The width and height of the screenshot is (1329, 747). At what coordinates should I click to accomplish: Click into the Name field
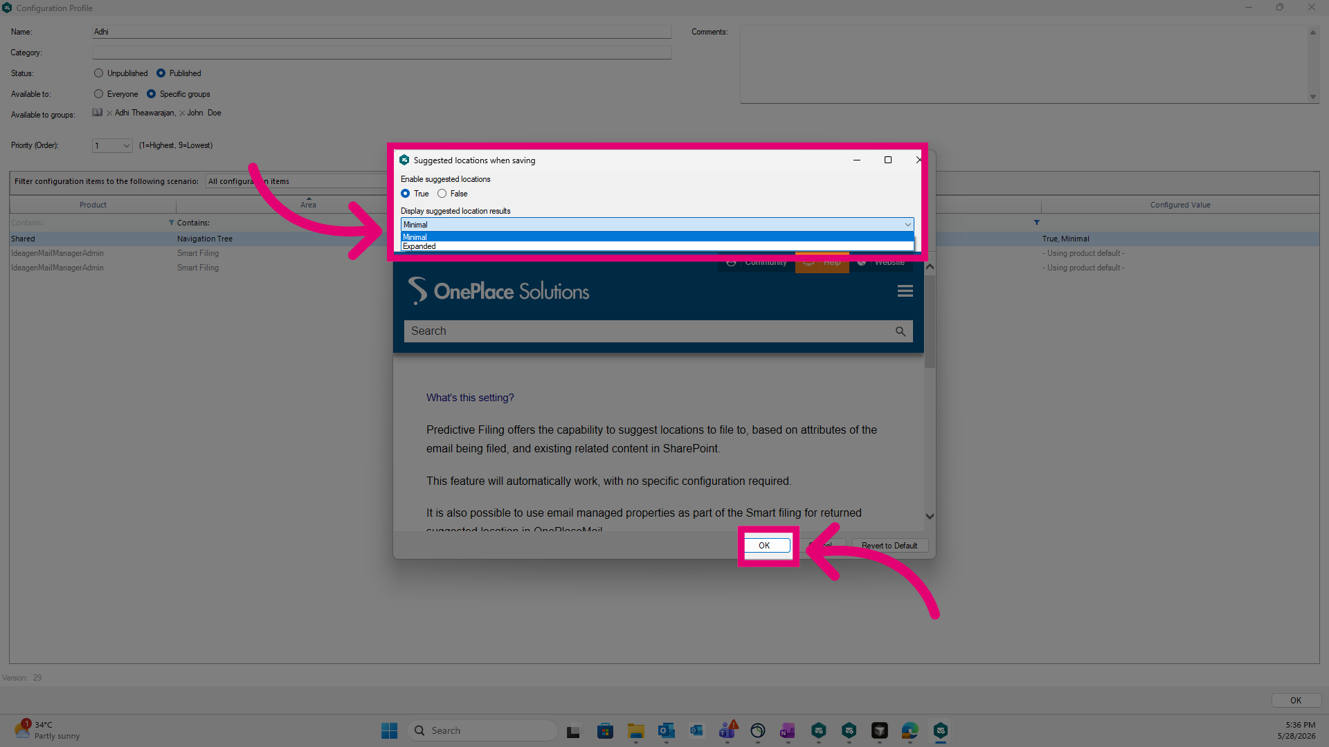[381, 32]
